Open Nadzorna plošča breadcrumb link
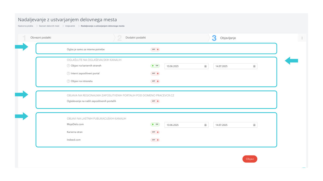The height and width of the screenshot is (181, 323). point(26,26)
